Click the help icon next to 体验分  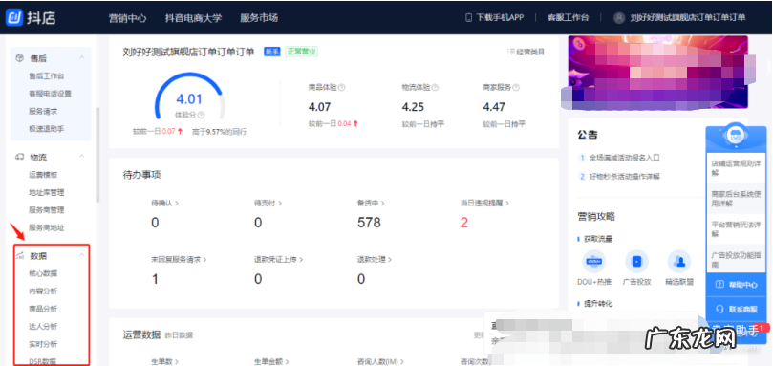pyautogui.click(x=202, y=115)
